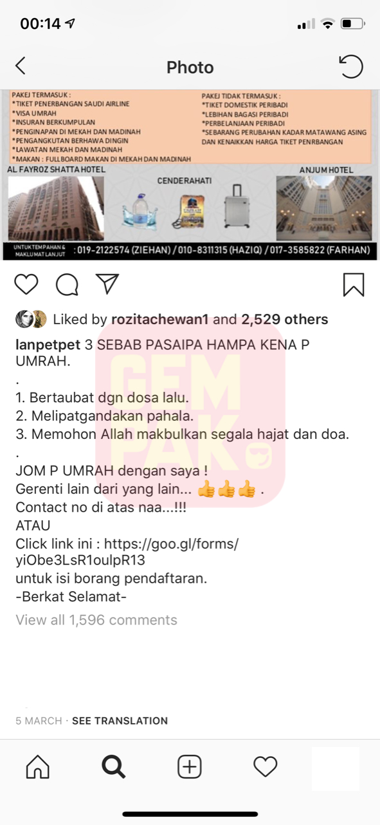Open Search tab magnifier icon
Screen dimensions: 380x825
(x=113, y=766)
